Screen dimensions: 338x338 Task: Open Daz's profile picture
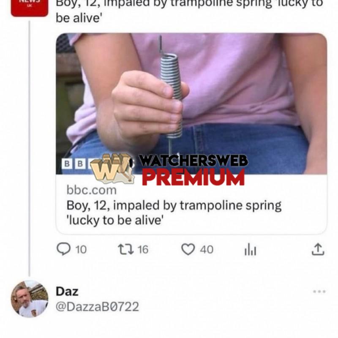(30, 299)
